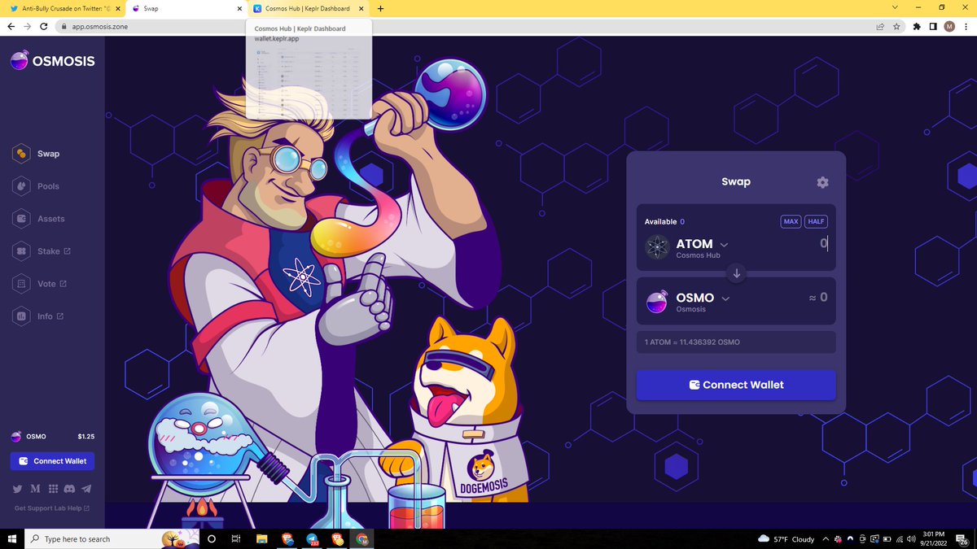Click the Osmosis logo in sidebar
The image size is (977, 549).
(x=52, y=61)
